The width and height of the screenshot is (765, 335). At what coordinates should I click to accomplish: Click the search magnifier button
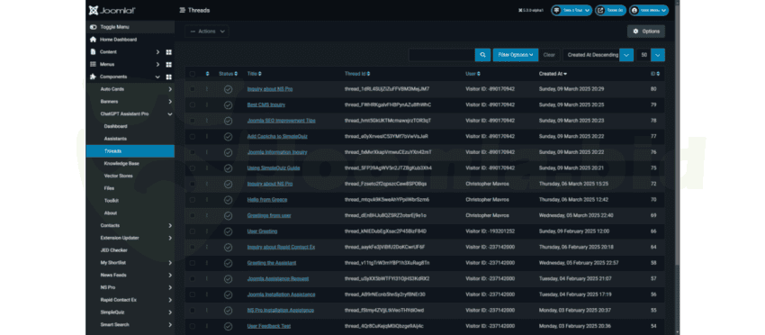coord(482,55)
